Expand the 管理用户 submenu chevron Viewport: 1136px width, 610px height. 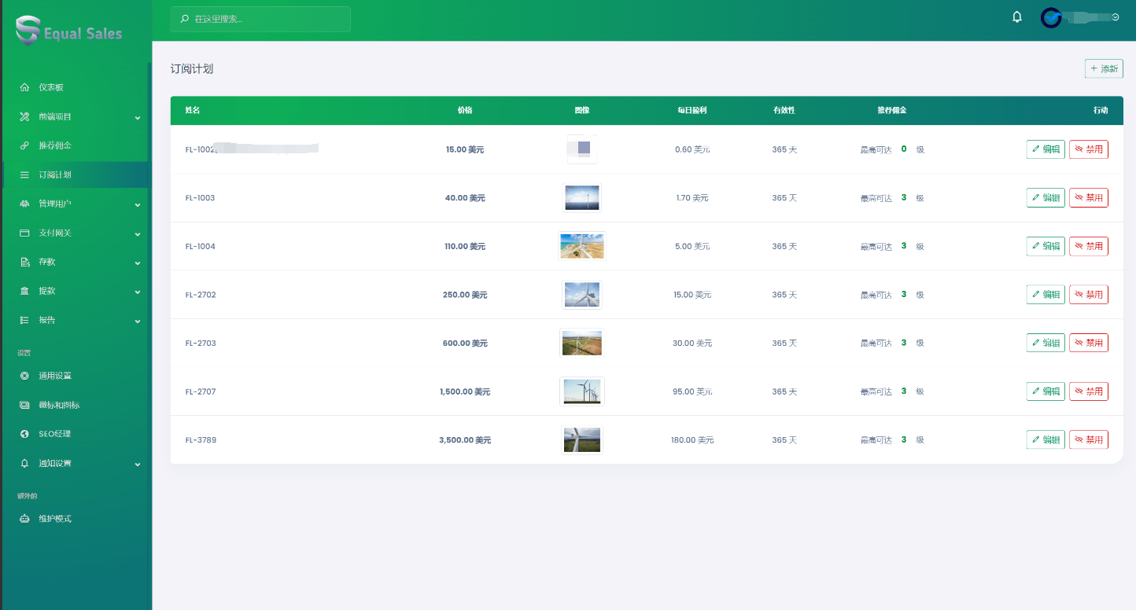[x=138, y=204]
